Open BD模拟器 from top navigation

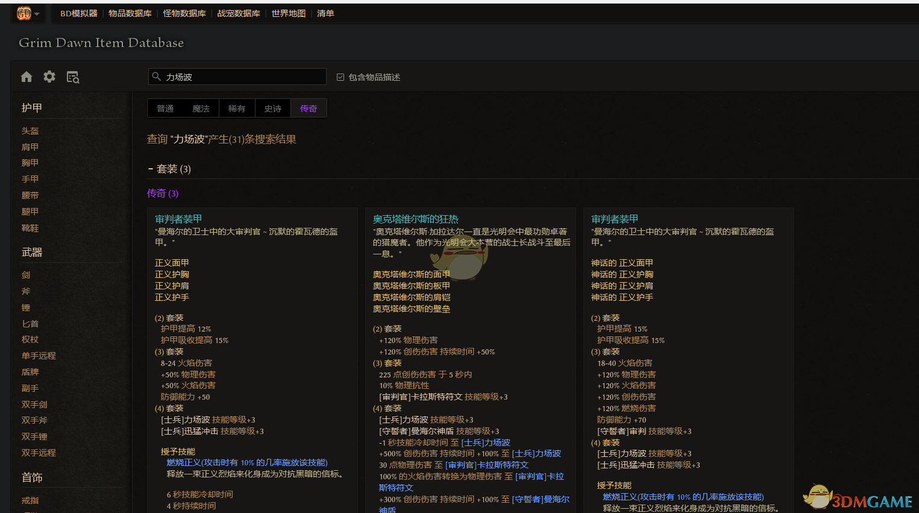point(78,13)
